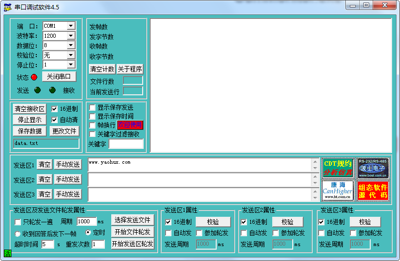Open the 校验位 parity dropdown

[71, 55]
